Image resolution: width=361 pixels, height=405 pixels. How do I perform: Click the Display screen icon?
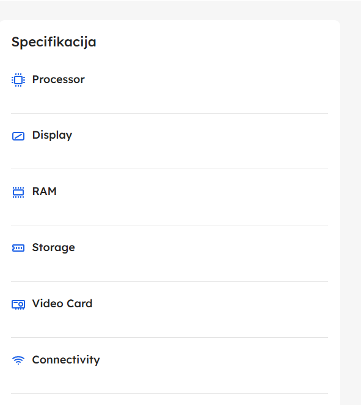(x=18, y=136)
